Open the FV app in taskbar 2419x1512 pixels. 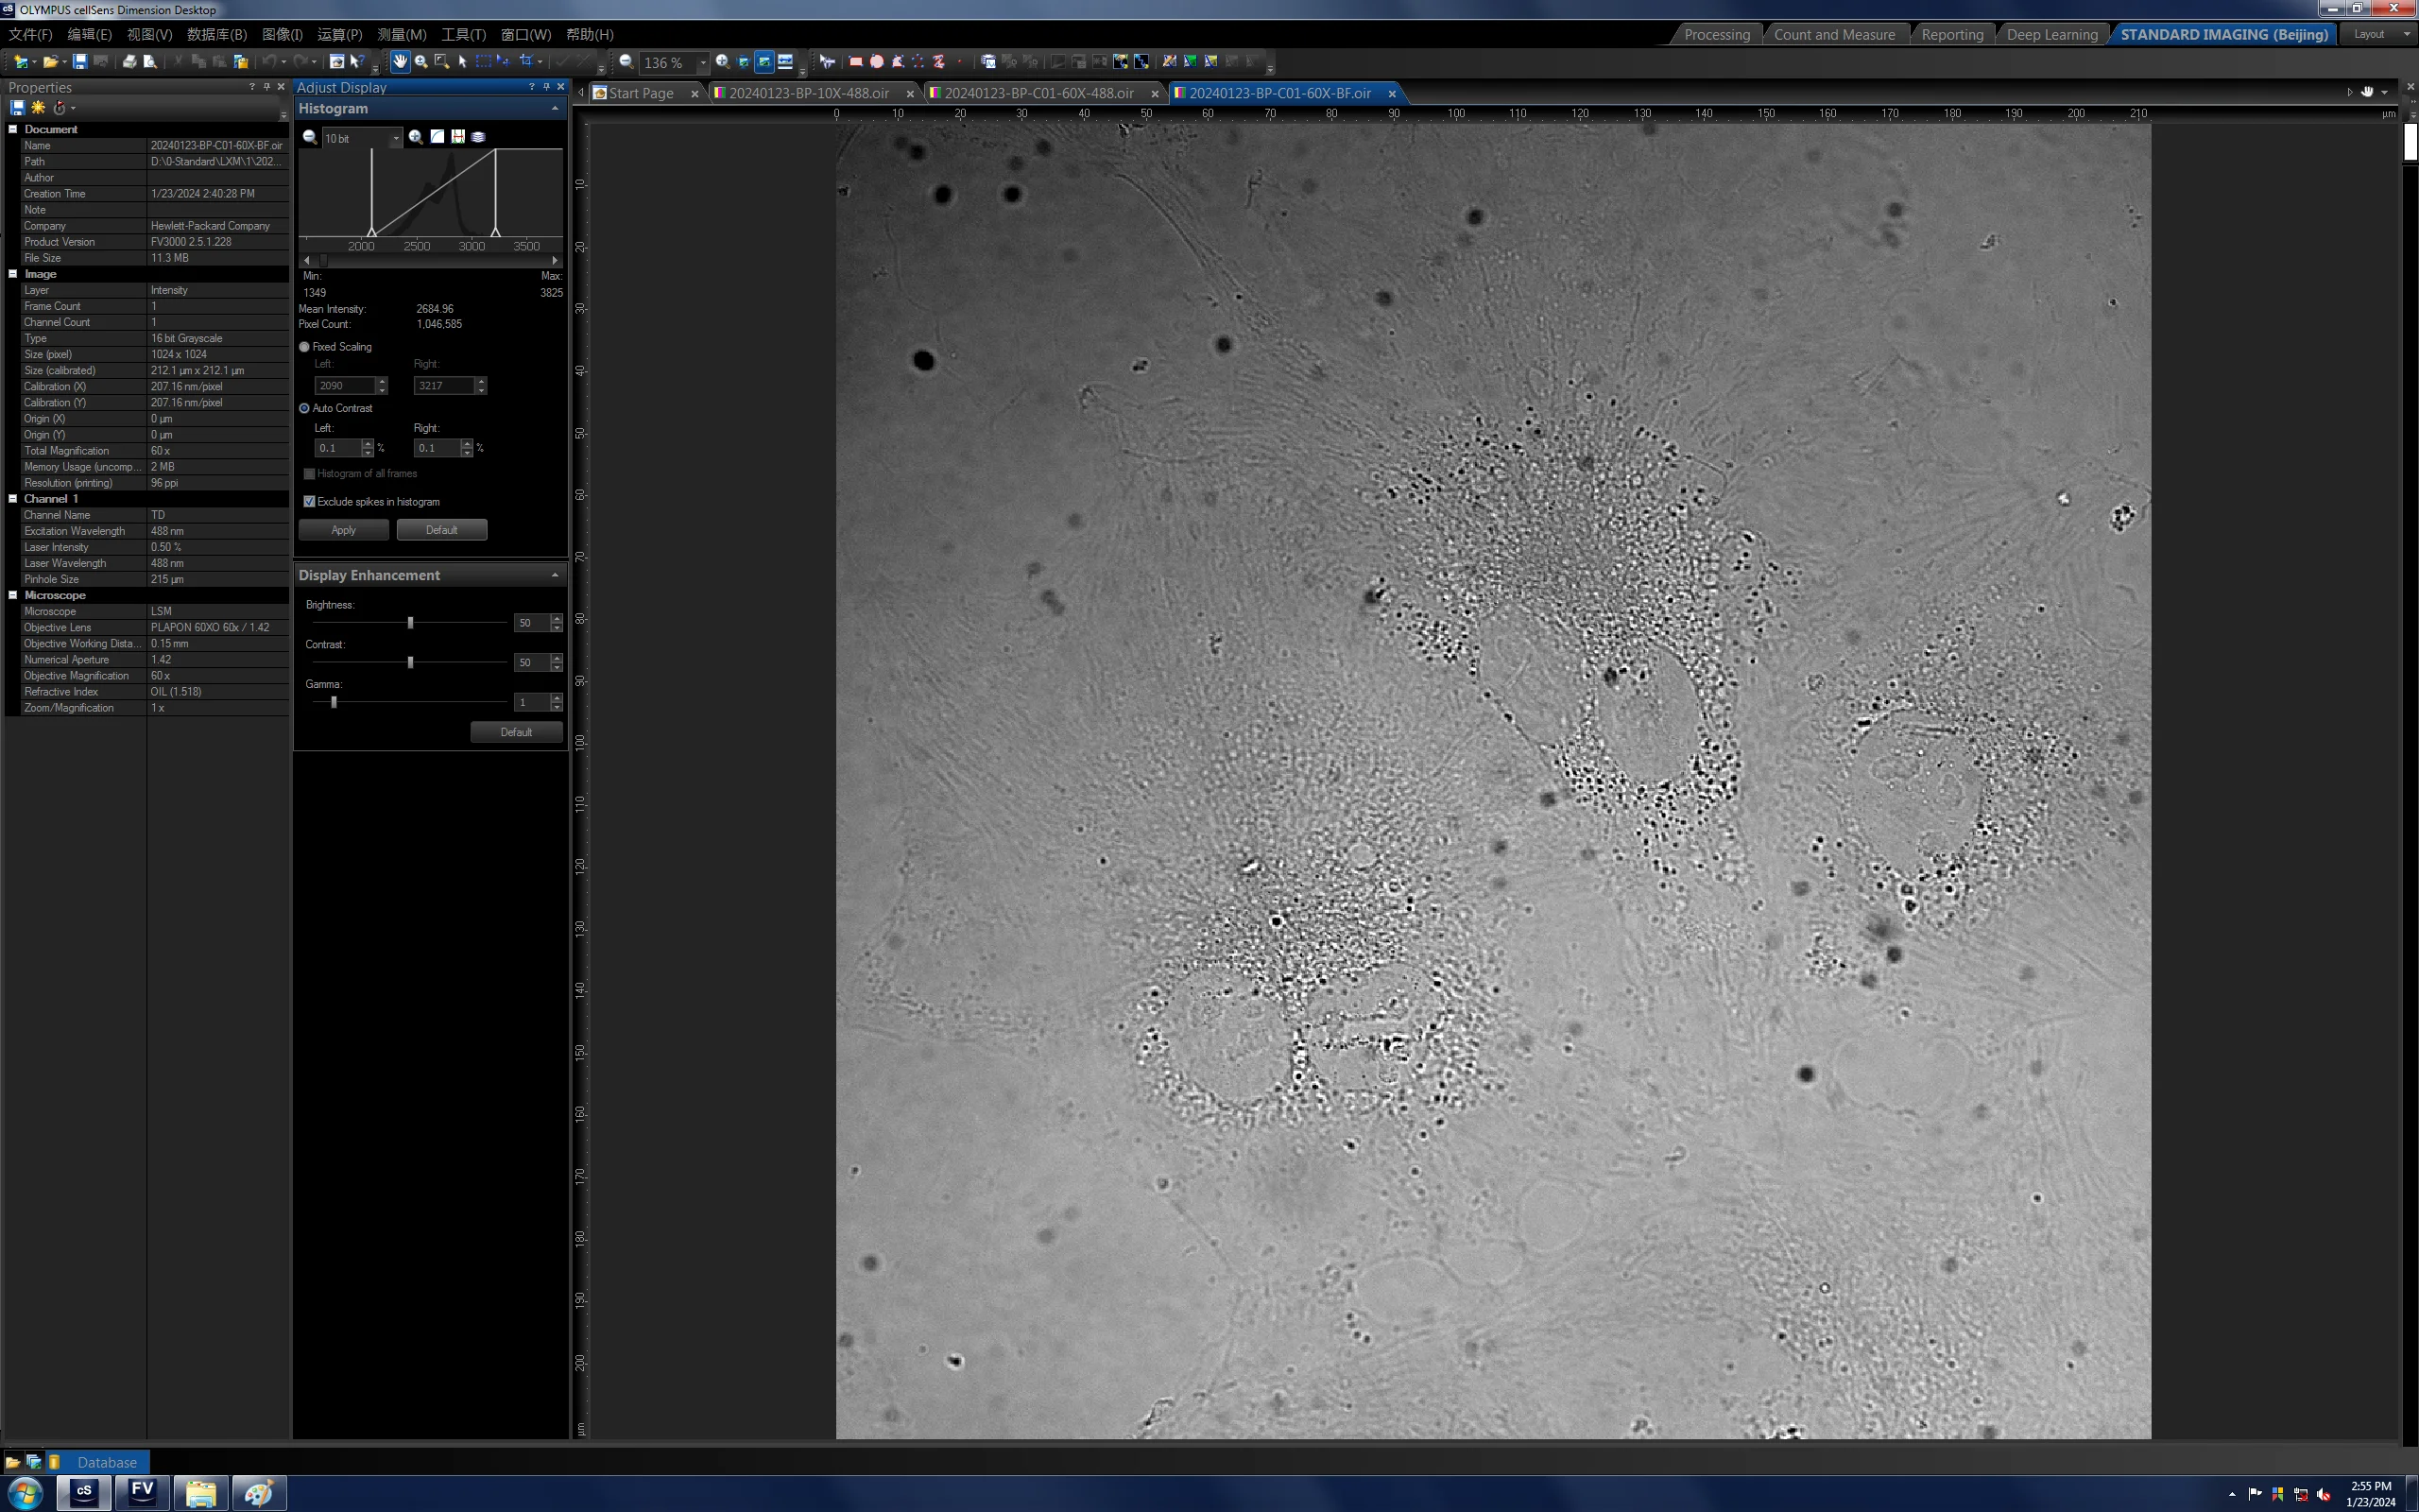[142, 1492]
